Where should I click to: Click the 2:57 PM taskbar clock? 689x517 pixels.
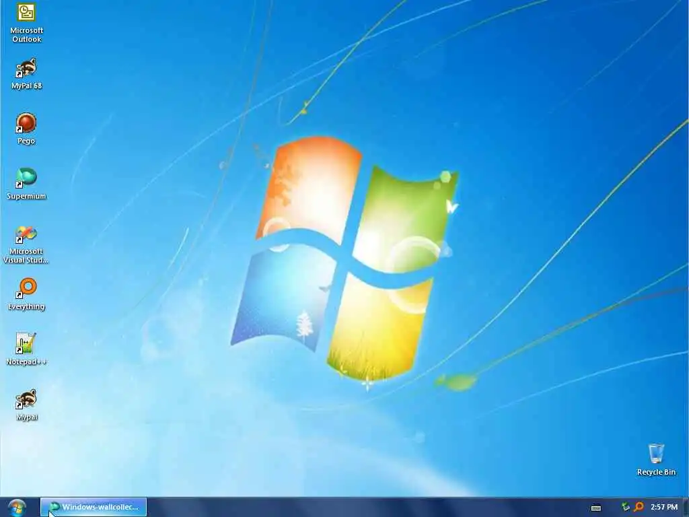pyautogui.click(x=664, y=507)
